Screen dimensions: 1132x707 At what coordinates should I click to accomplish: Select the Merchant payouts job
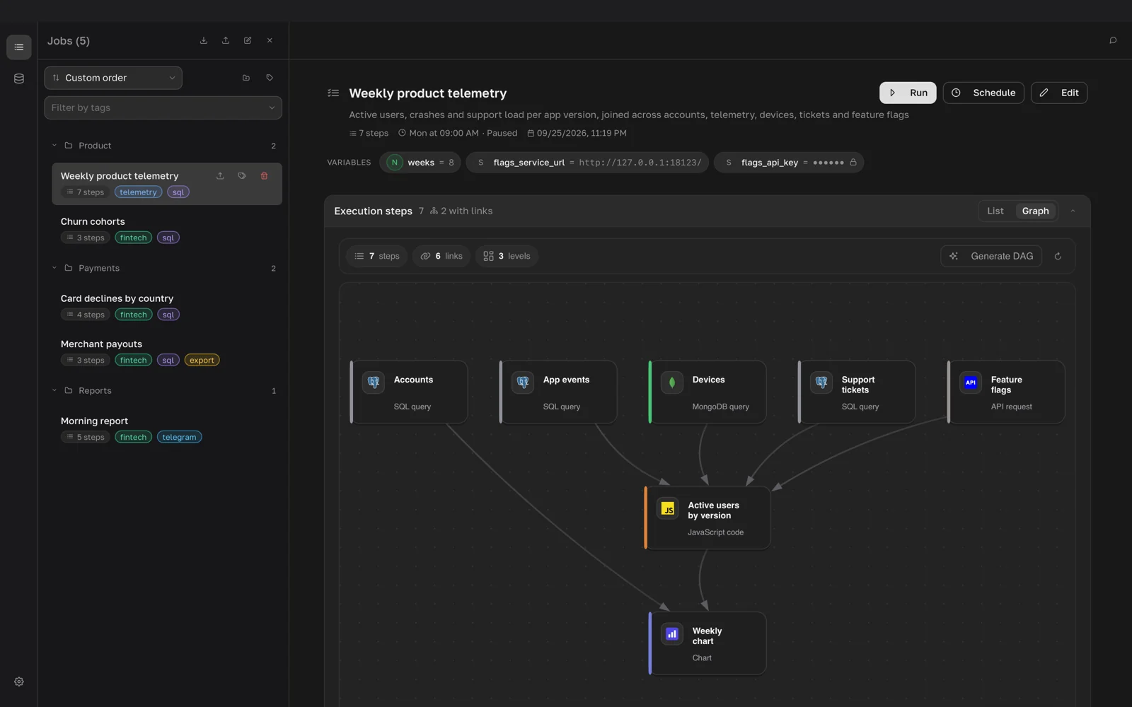point(167,352)
